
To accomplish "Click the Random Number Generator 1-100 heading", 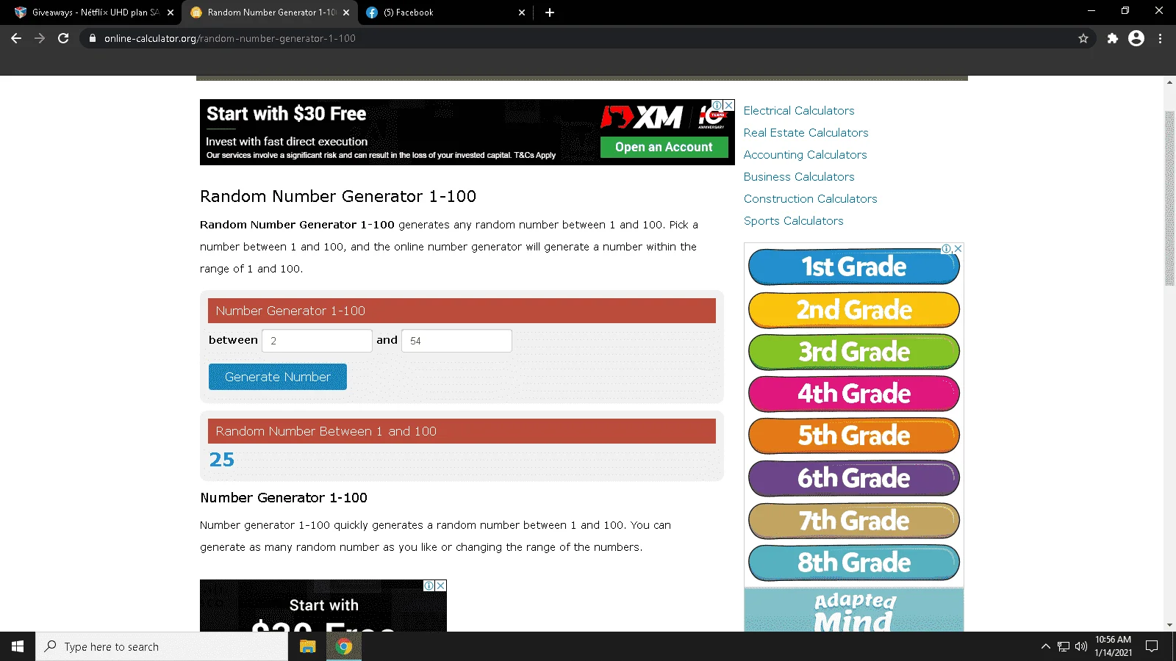I will pyautogui.click(x=338, y=197).
